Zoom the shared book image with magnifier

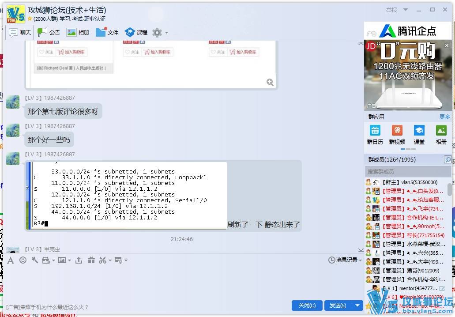coord(270,82)
